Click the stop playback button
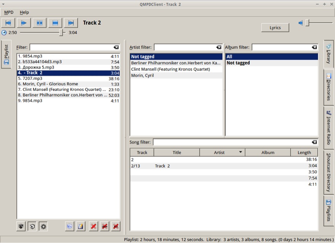This screenshot has height=243, width=335. point(55,23)
